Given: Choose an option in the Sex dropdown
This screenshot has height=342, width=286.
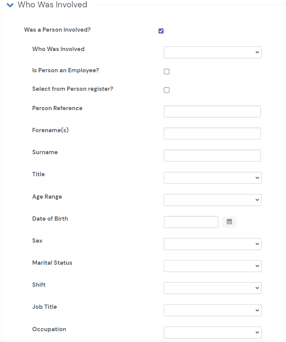Looking at the screenshot, I should 213,244.
